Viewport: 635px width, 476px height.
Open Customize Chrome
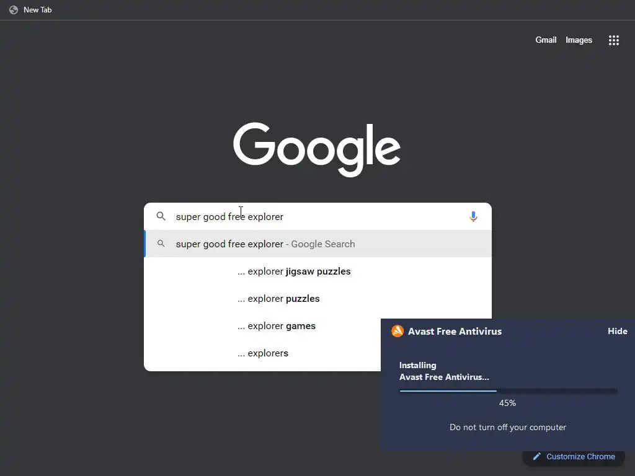[574, 457]
